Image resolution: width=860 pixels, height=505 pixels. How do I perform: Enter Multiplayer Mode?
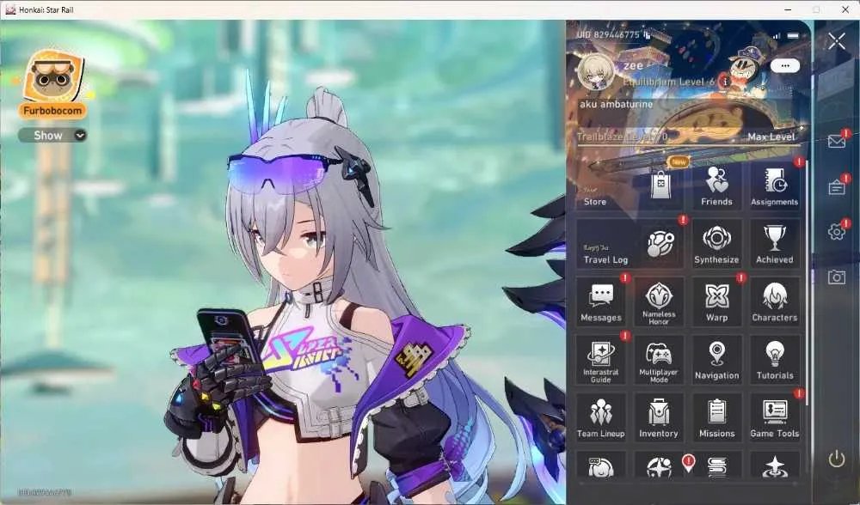click(659, 360)
